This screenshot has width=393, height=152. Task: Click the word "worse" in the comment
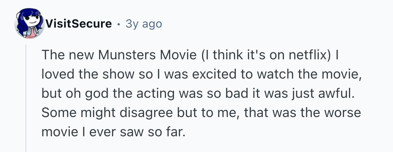click(342, 113)
